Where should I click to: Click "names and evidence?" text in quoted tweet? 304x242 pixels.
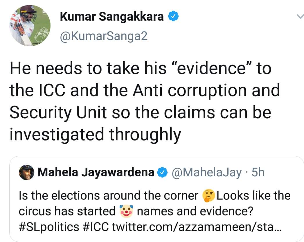194,211
